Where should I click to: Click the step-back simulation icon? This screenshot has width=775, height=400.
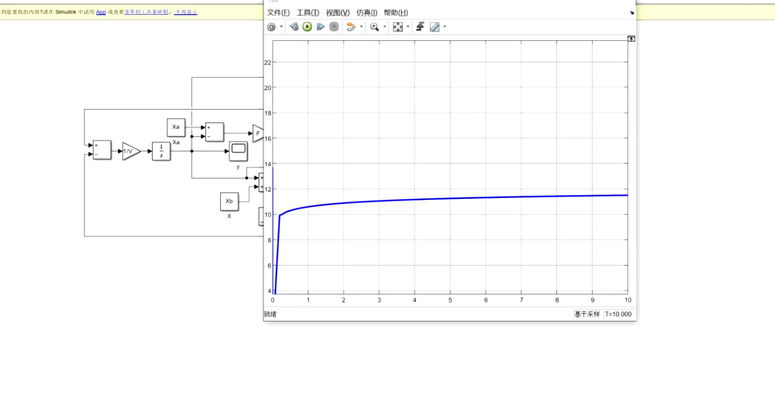tap(294, 27)
